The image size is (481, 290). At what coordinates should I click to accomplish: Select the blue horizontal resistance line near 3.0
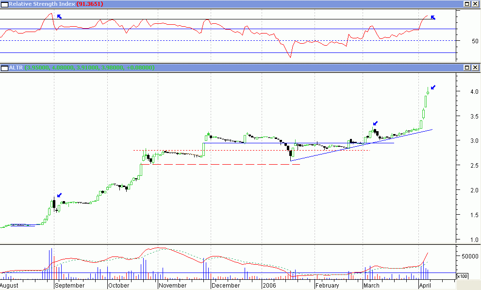pyautogui.click(x=243, y=143)
